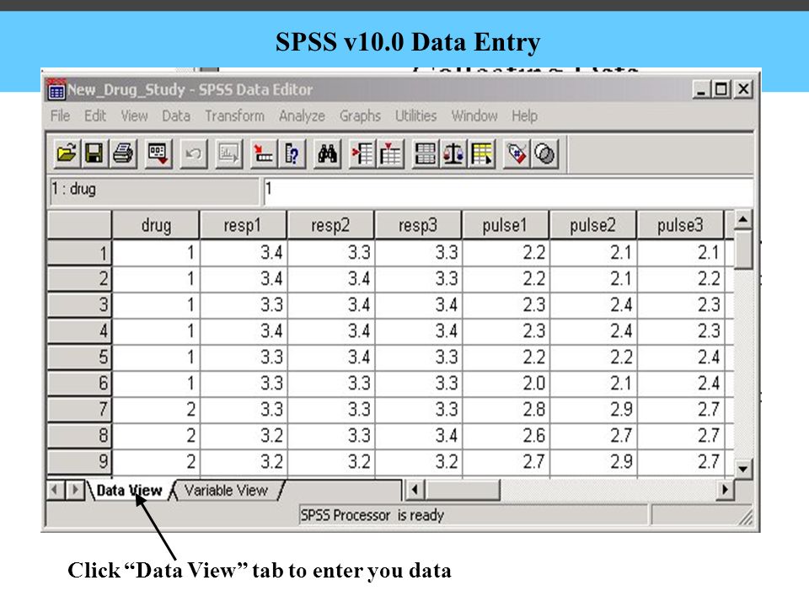Select row header 9
Viewport: 809px width, 607px height.
[x=79, y=461]
